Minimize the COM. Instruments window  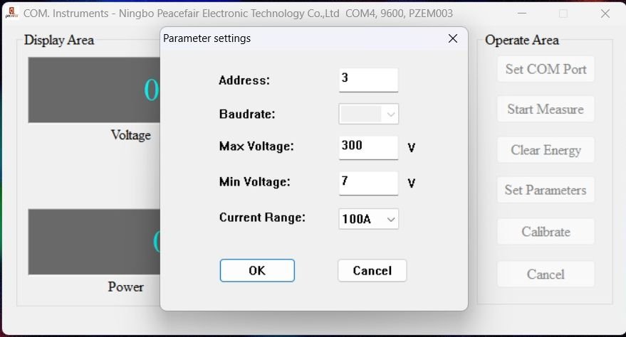point(522,14)
